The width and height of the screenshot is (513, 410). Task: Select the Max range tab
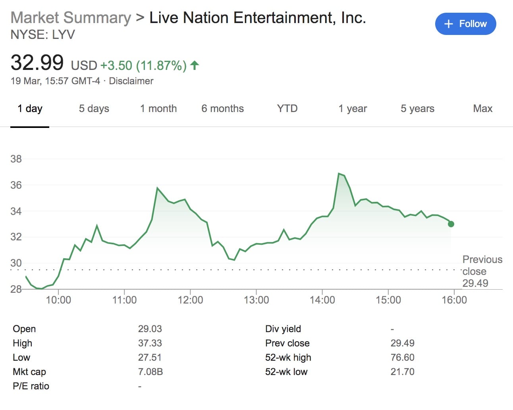point(482,108)
